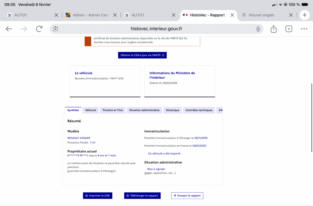Open the Véhicule tab

[x=91, y=110]
